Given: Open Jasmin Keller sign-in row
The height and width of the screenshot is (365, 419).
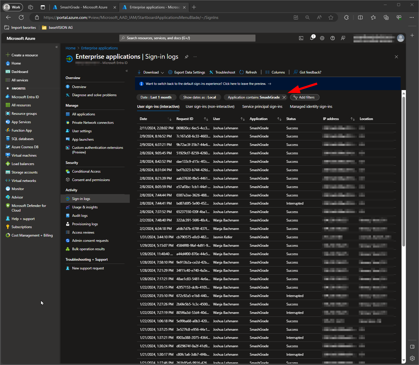Looking at the screenshot, I should tap(266, 237).
